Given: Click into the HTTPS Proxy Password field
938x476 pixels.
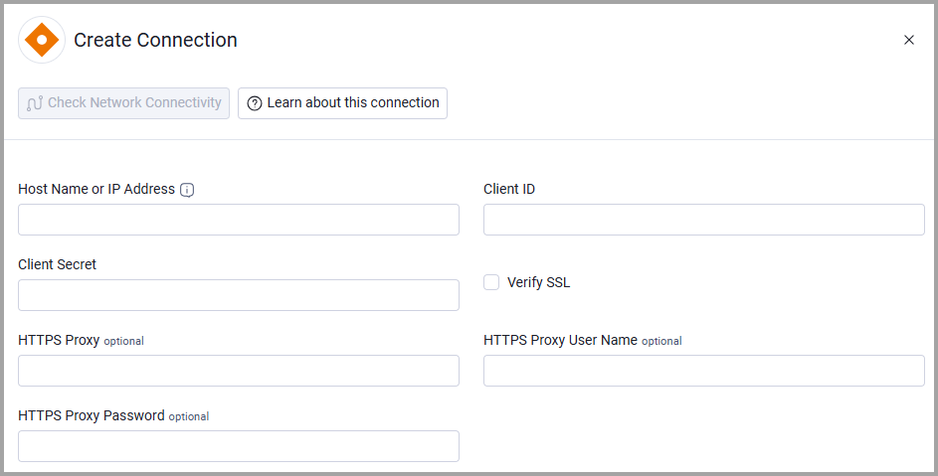Looking at the screenshot, I should [239, 446].
